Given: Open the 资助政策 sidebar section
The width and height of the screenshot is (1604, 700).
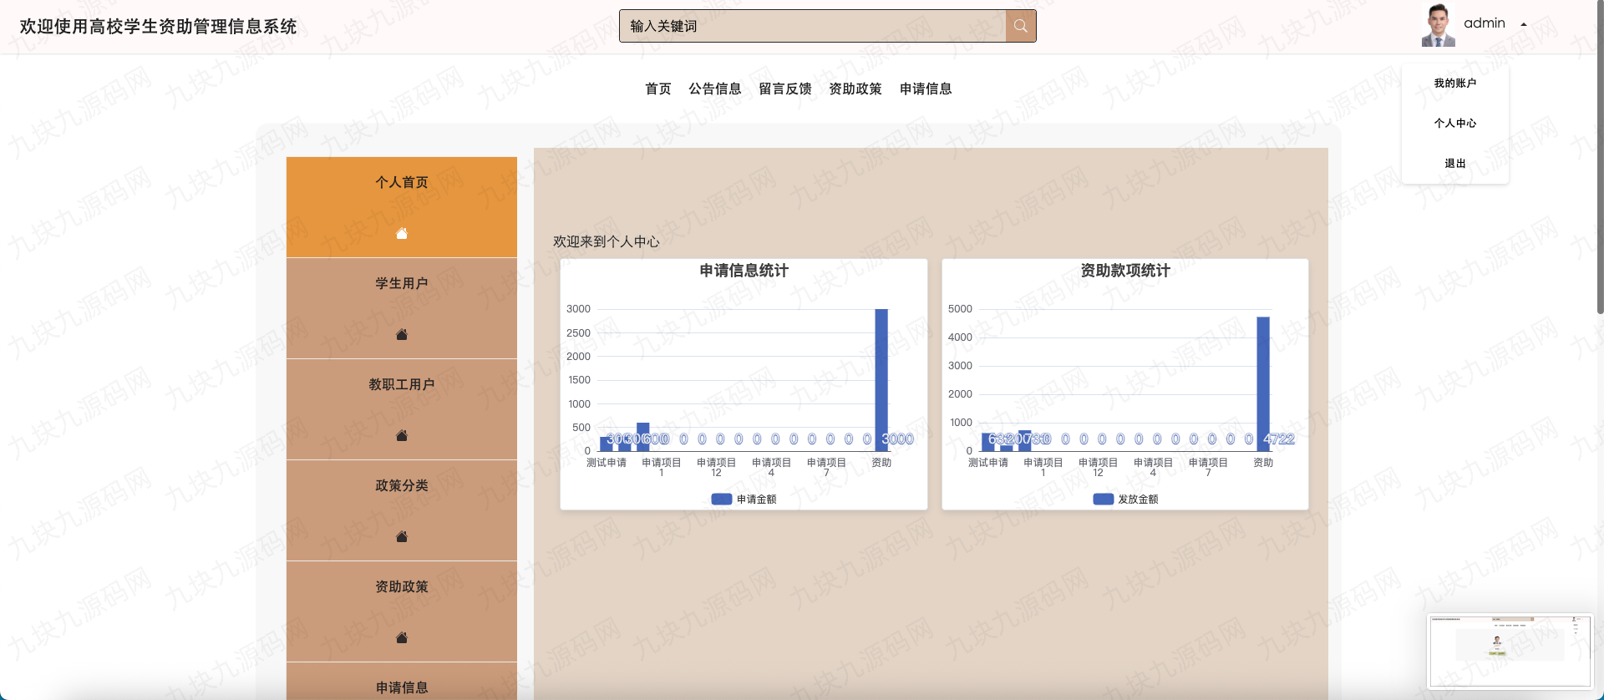Looking at the screenshot, I should pos(402,611).
